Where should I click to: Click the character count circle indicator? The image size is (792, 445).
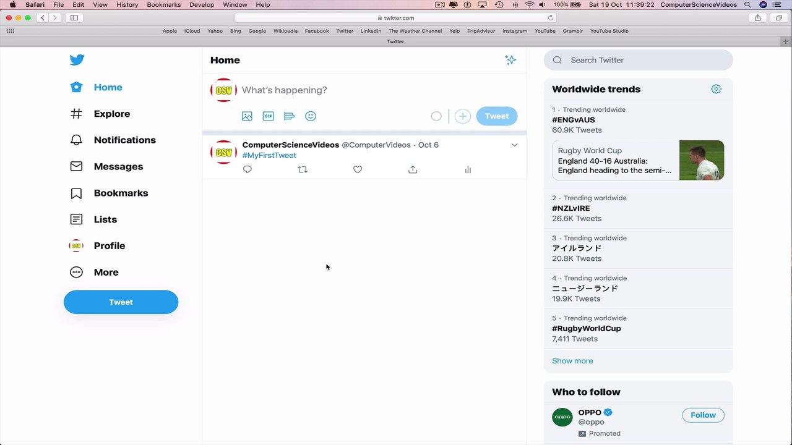point(436,116)
